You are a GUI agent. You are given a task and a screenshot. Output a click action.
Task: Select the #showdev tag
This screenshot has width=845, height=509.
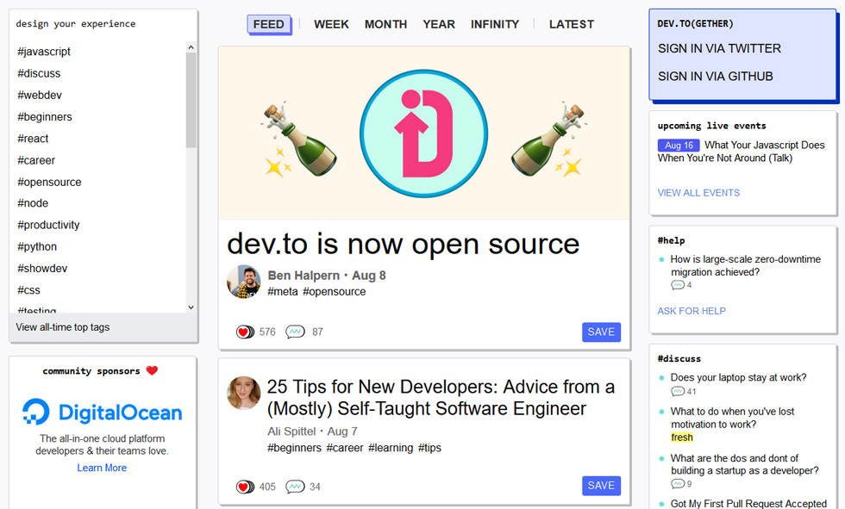42,268
